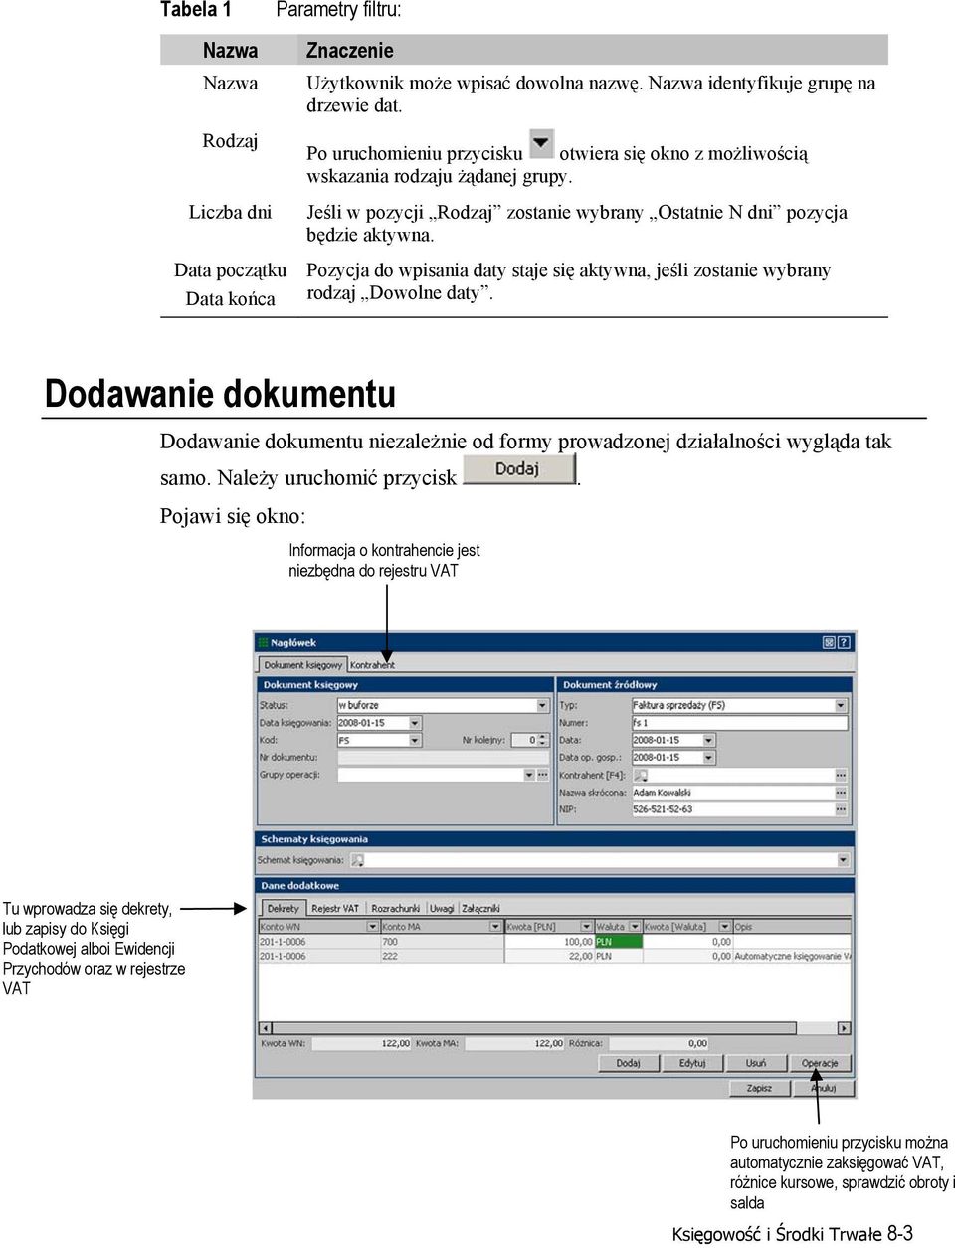Open the Typ dropdown with Faktura sprzedaży (FS)
Viewport: 955px width, 1248px height.
[841, 705]
